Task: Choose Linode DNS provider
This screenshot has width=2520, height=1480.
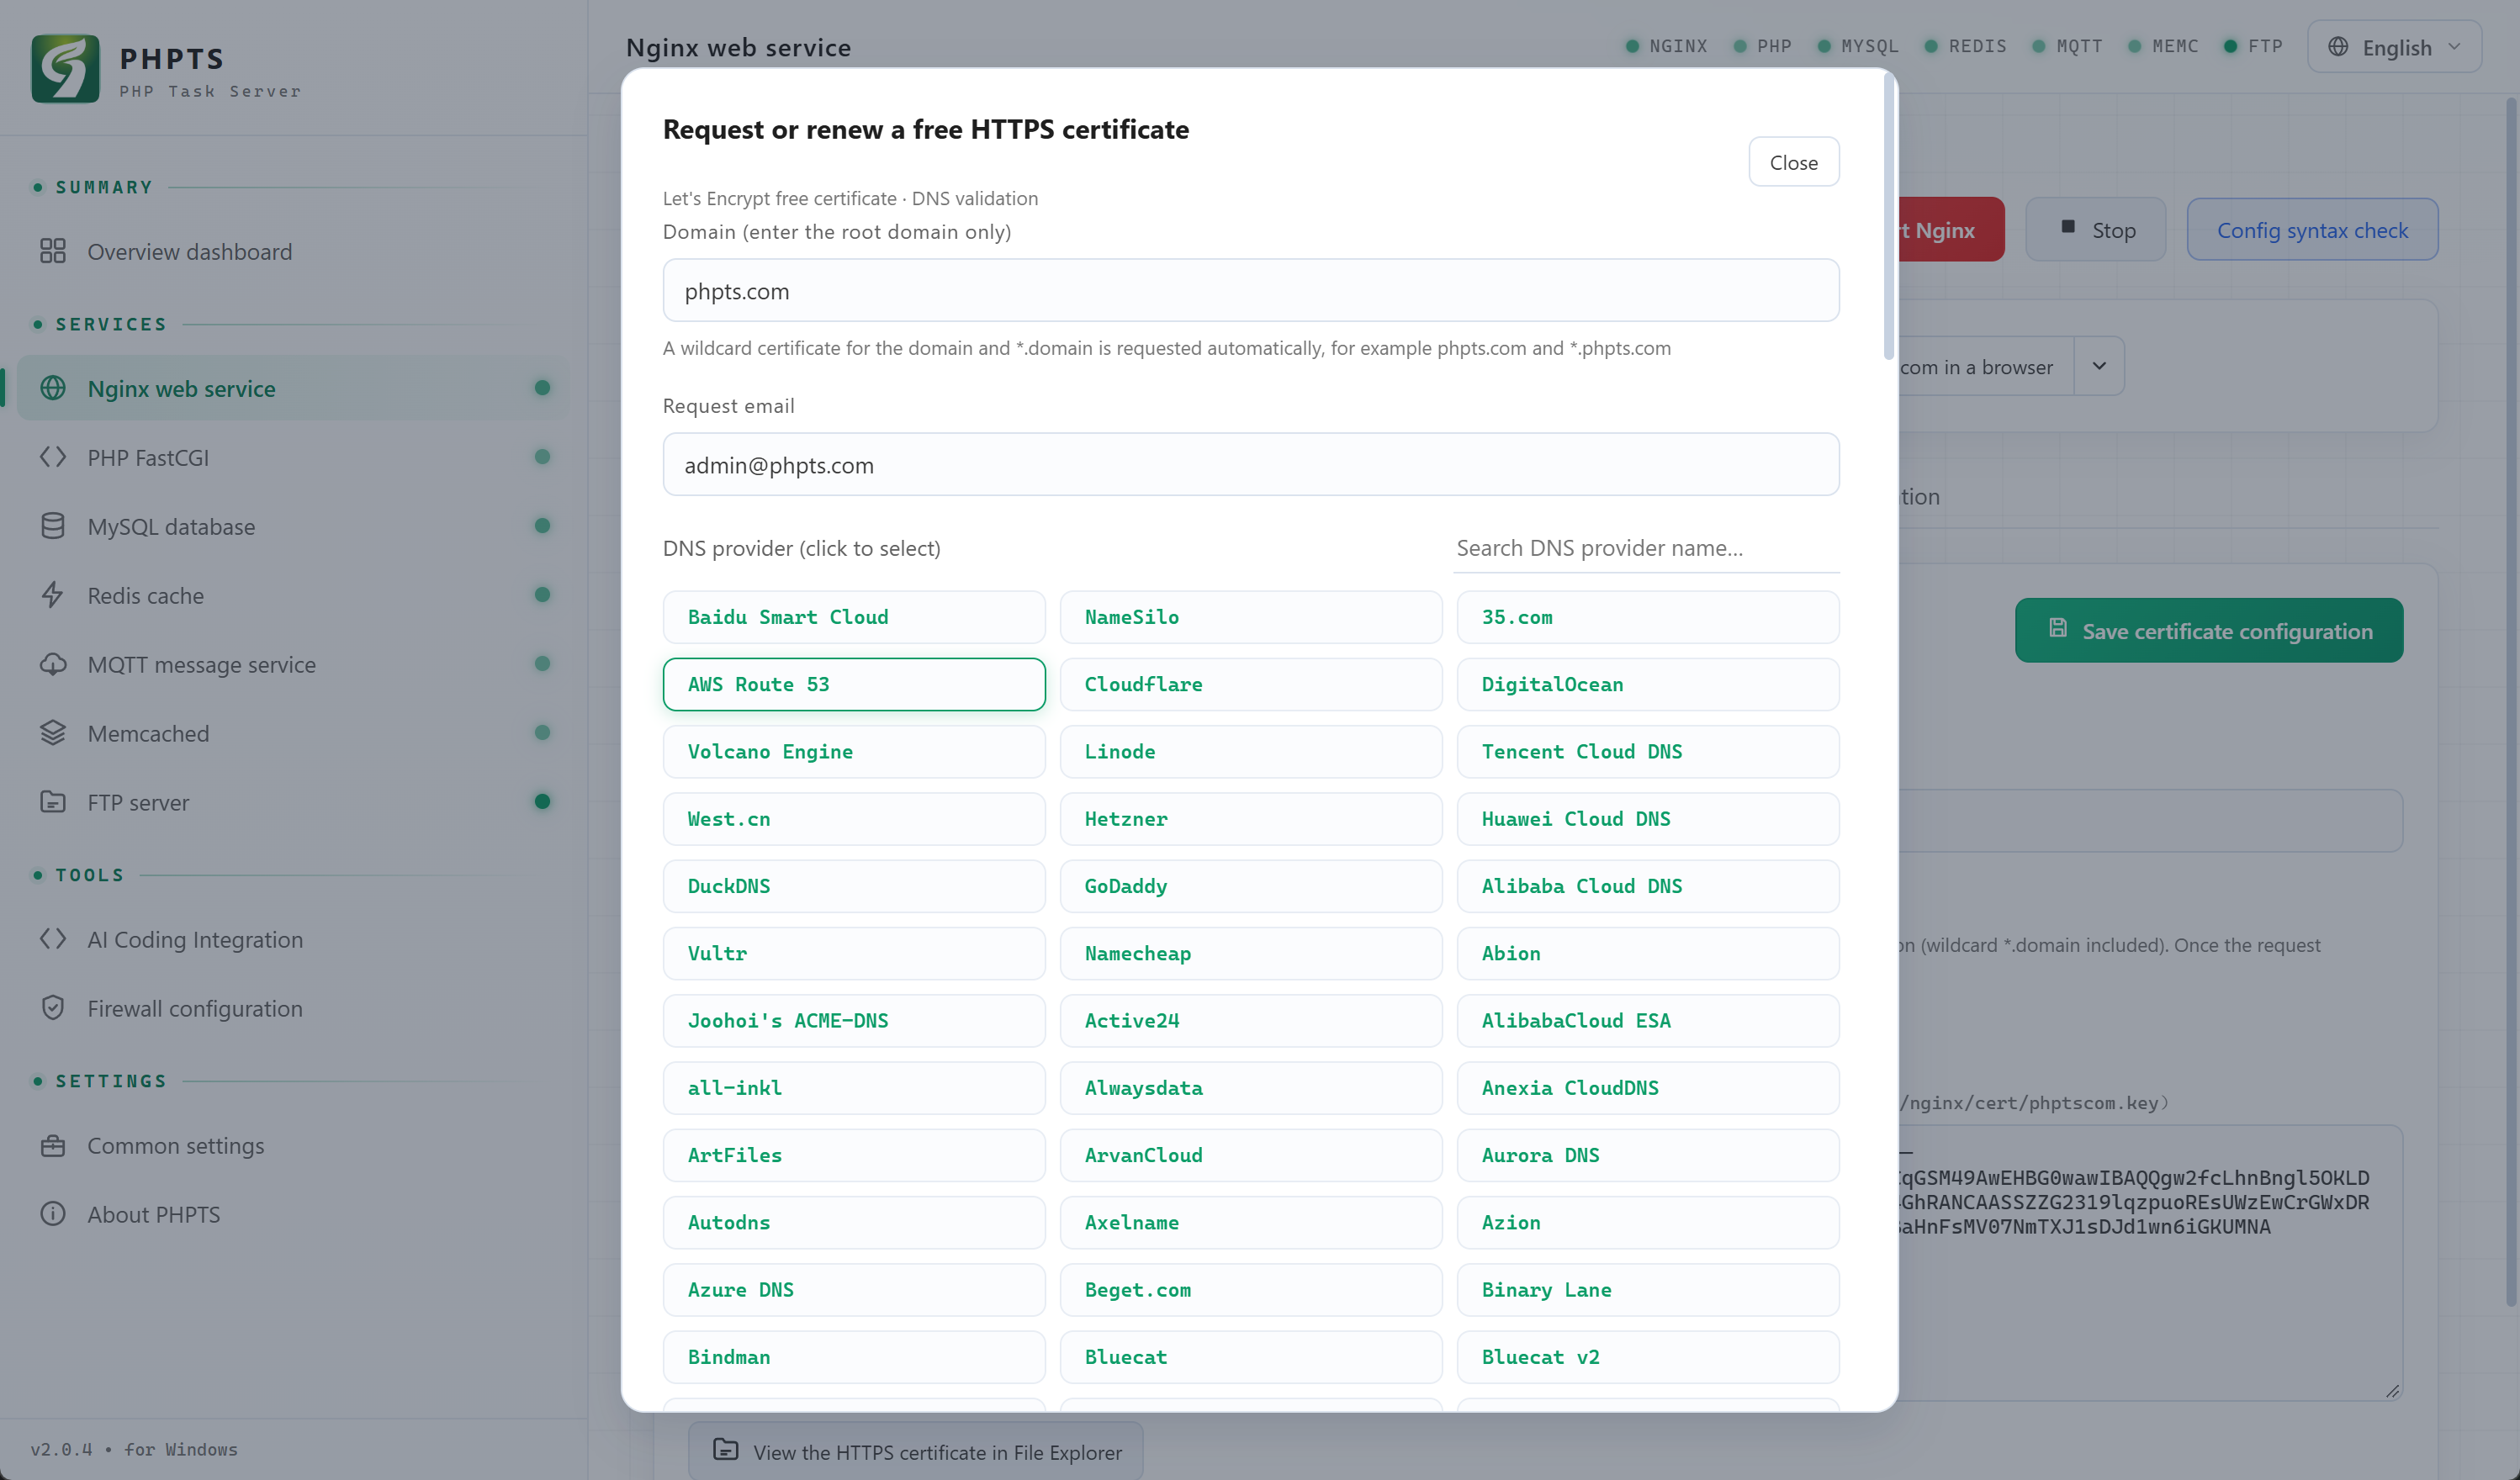Action: 1251,751
